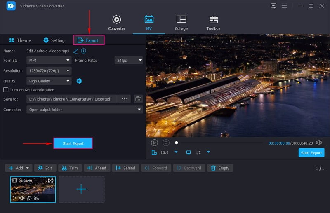Click the pink-outlined Start Export button

73,143
